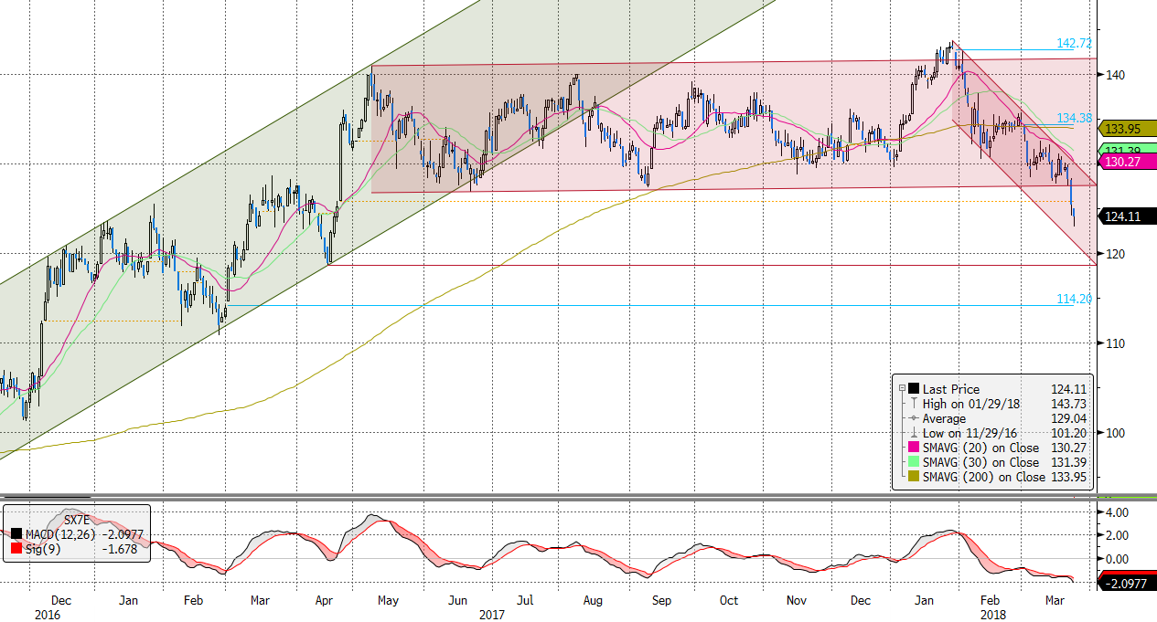Click the 143.73 high value in legend
The image size is (1157, 622).
pos(1067,404)
